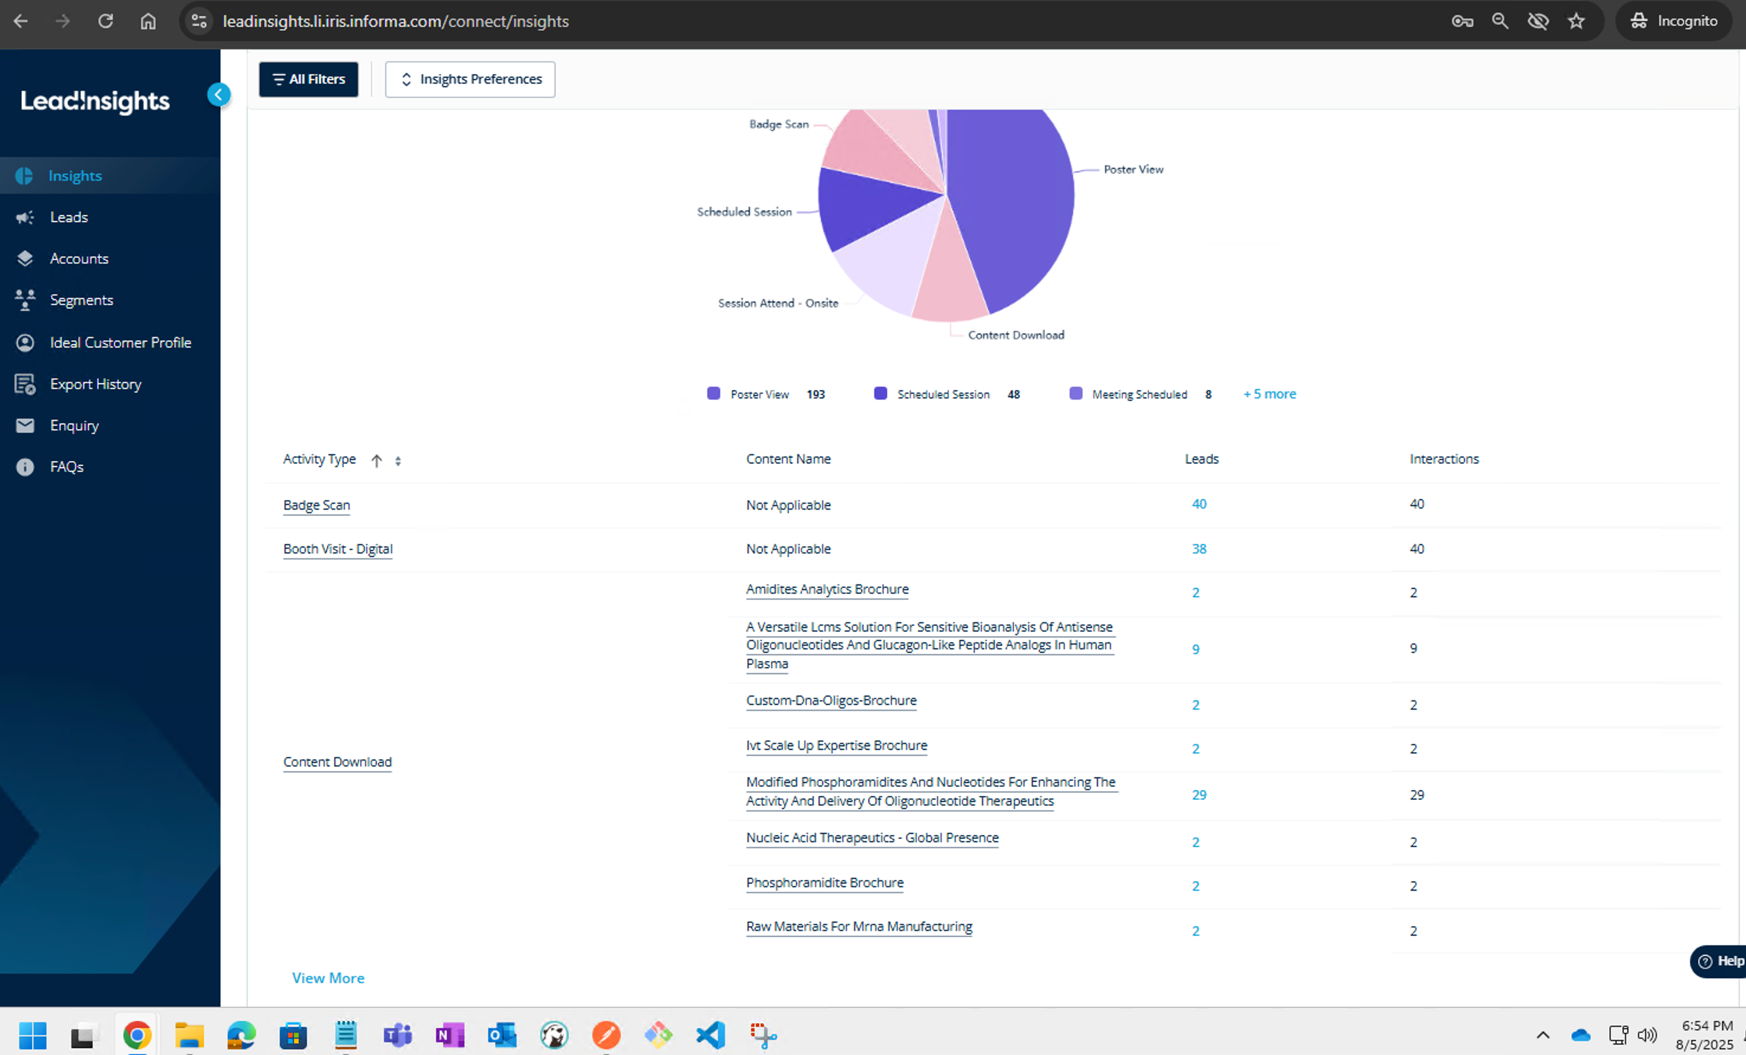This screenshot has height=1055, width=1746.
Task: Click the Enquiry envelope icon
Action: point(25,425)
